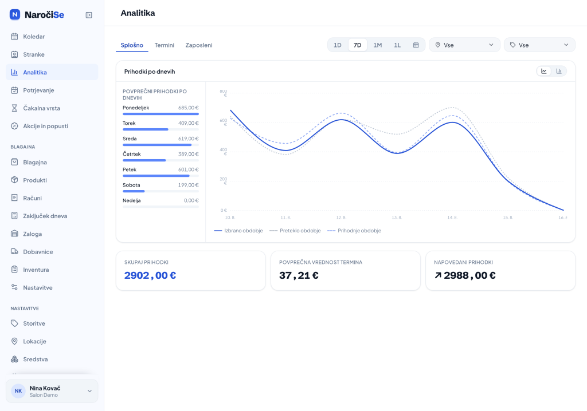This screenshot has height=411, width=587.
Task: Collapse the sidebar with the panel icon
Action: tap(89, 15)
